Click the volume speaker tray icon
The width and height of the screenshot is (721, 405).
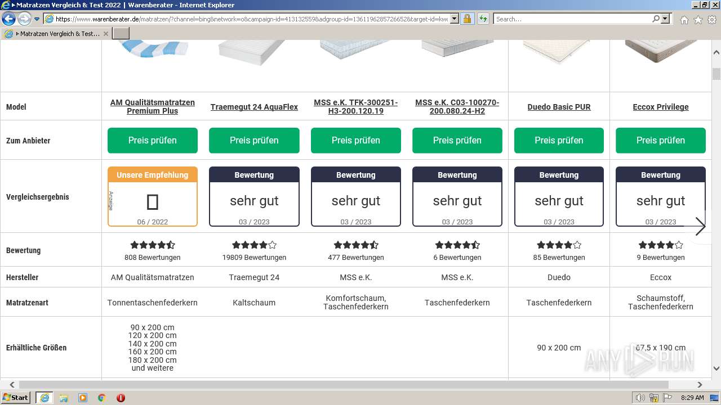coord(640,398)
